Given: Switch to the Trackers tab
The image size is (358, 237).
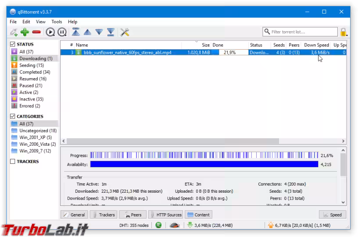Looking at the screenshot, I should click(104, 215).
